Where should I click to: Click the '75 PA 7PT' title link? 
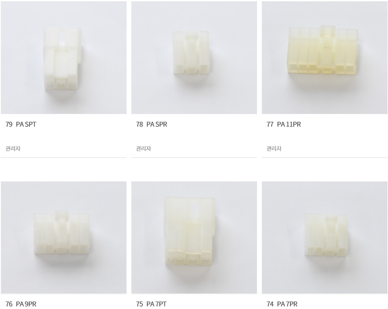[x=151, y=304]
